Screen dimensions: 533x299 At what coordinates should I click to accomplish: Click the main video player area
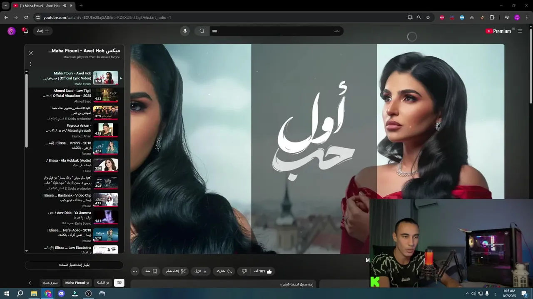(317, 149)
